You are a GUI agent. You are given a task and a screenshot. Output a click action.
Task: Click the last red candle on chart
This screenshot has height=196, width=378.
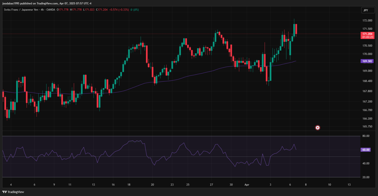click(296, 29)
